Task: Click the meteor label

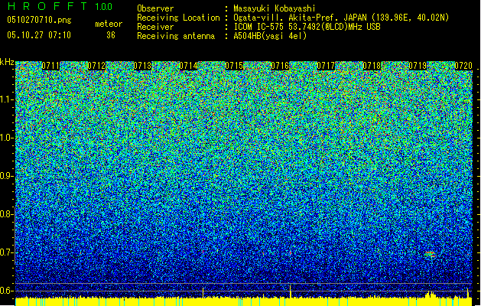Action: click(x=109, y=24)
